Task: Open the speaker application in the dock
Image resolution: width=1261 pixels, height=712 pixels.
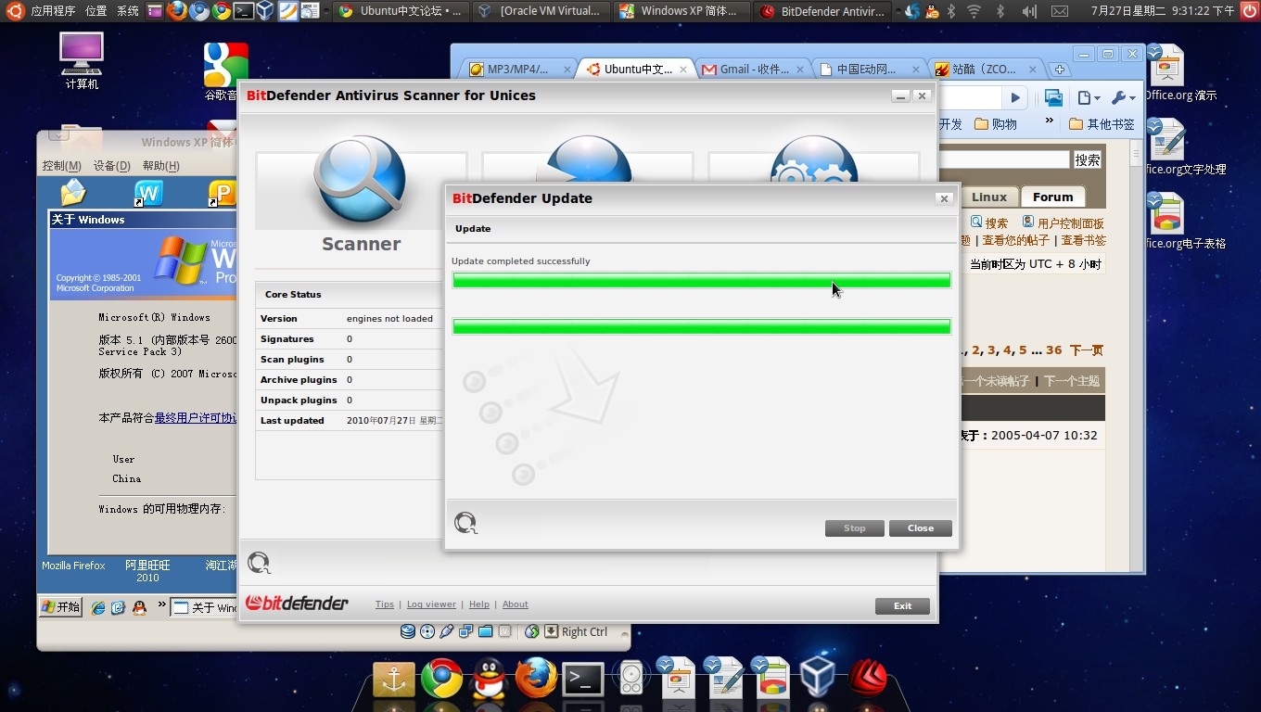Action: (631, 680)
